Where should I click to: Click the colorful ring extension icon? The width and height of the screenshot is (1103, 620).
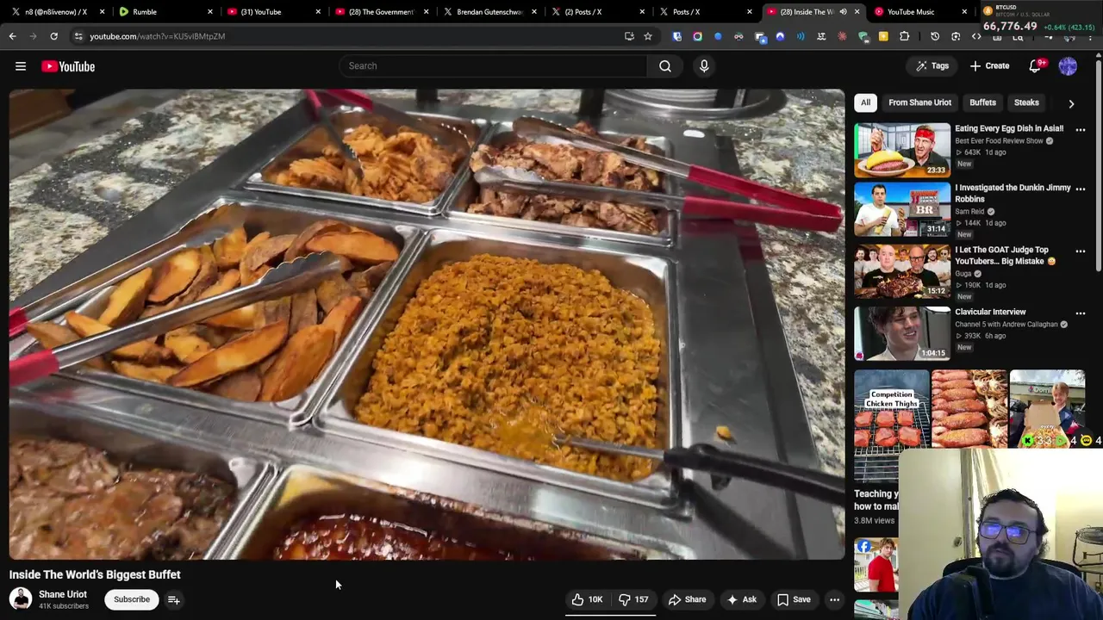click(697, 36)
